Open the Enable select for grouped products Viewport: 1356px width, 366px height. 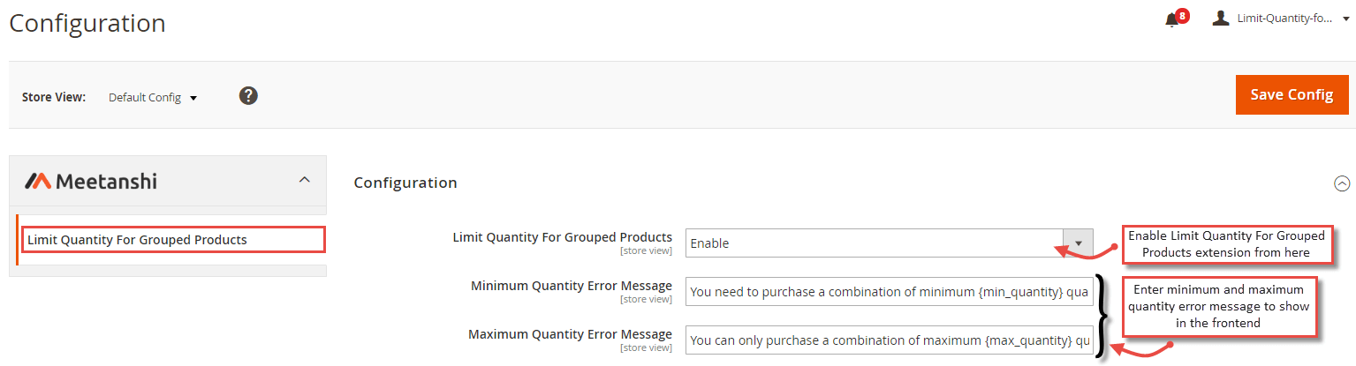[889, 243]
